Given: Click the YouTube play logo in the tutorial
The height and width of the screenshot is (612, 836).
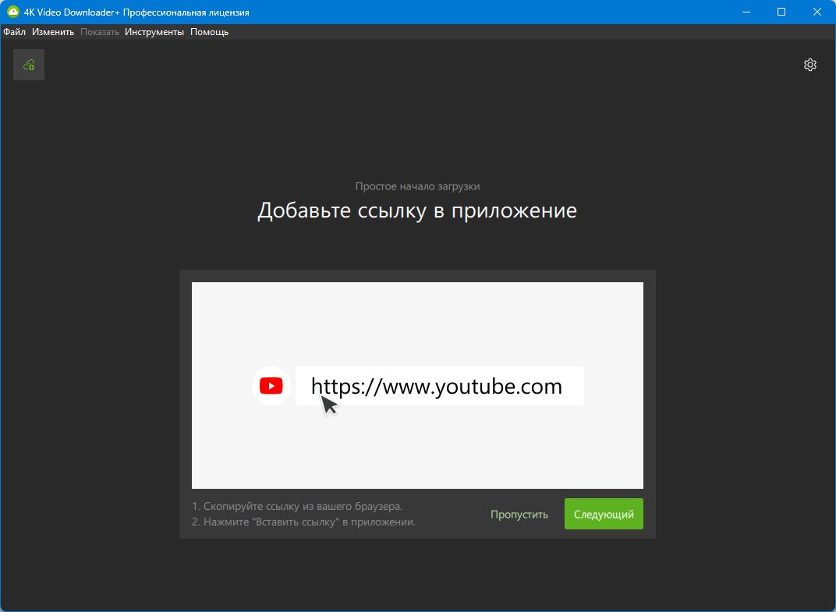Looking at the screenshot, I should pos(271,385).
